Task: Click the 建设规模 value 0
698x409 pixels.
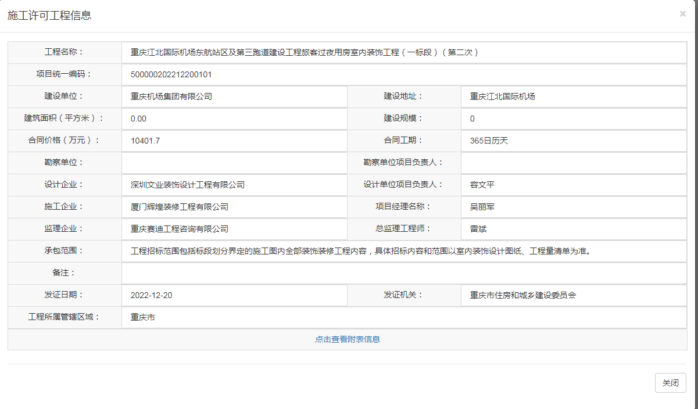Action: pos(473,119)
